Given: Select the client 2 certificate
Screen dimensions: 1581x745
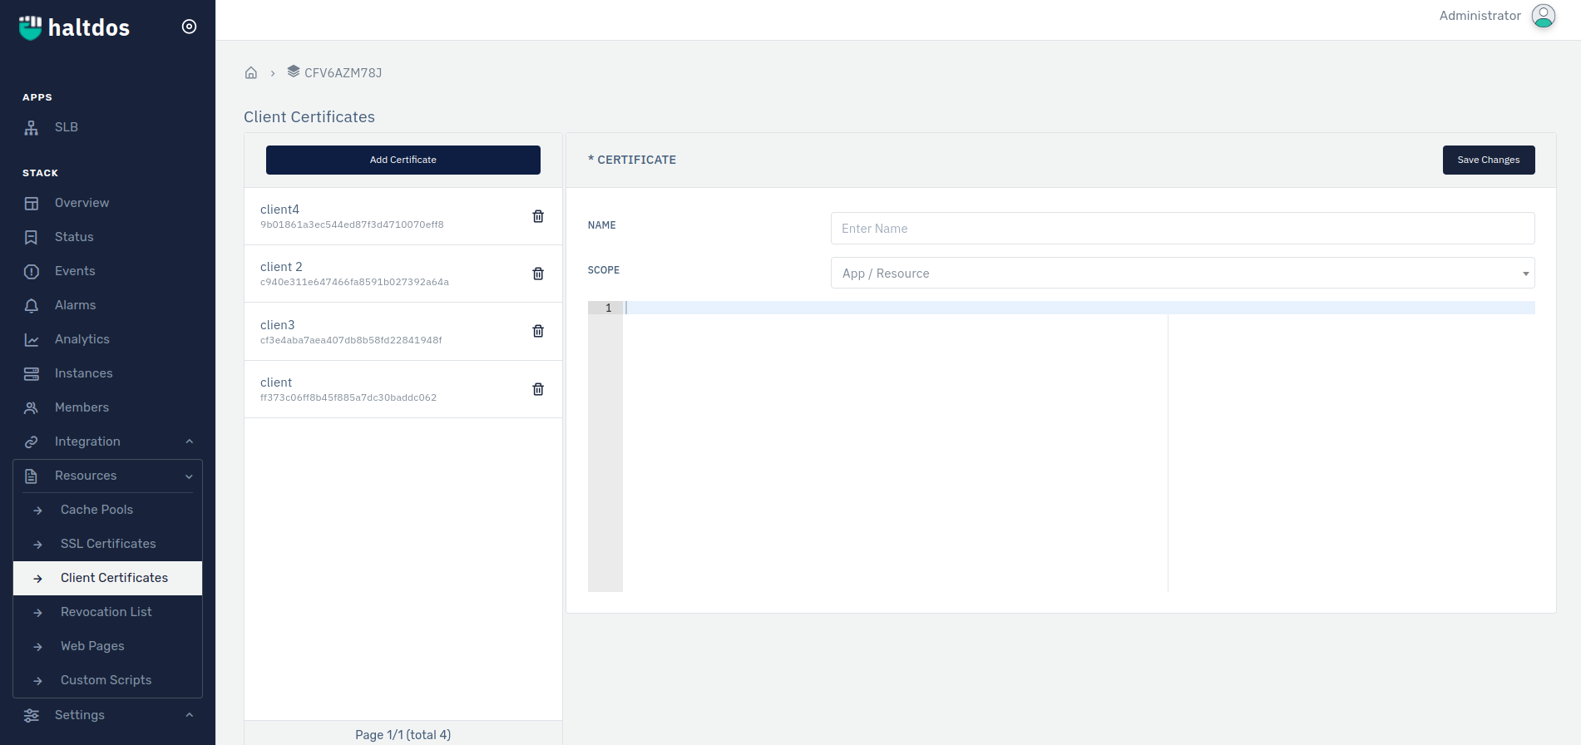Looking at the screenshot, I should pyautogui.click(x=403, y=274).
